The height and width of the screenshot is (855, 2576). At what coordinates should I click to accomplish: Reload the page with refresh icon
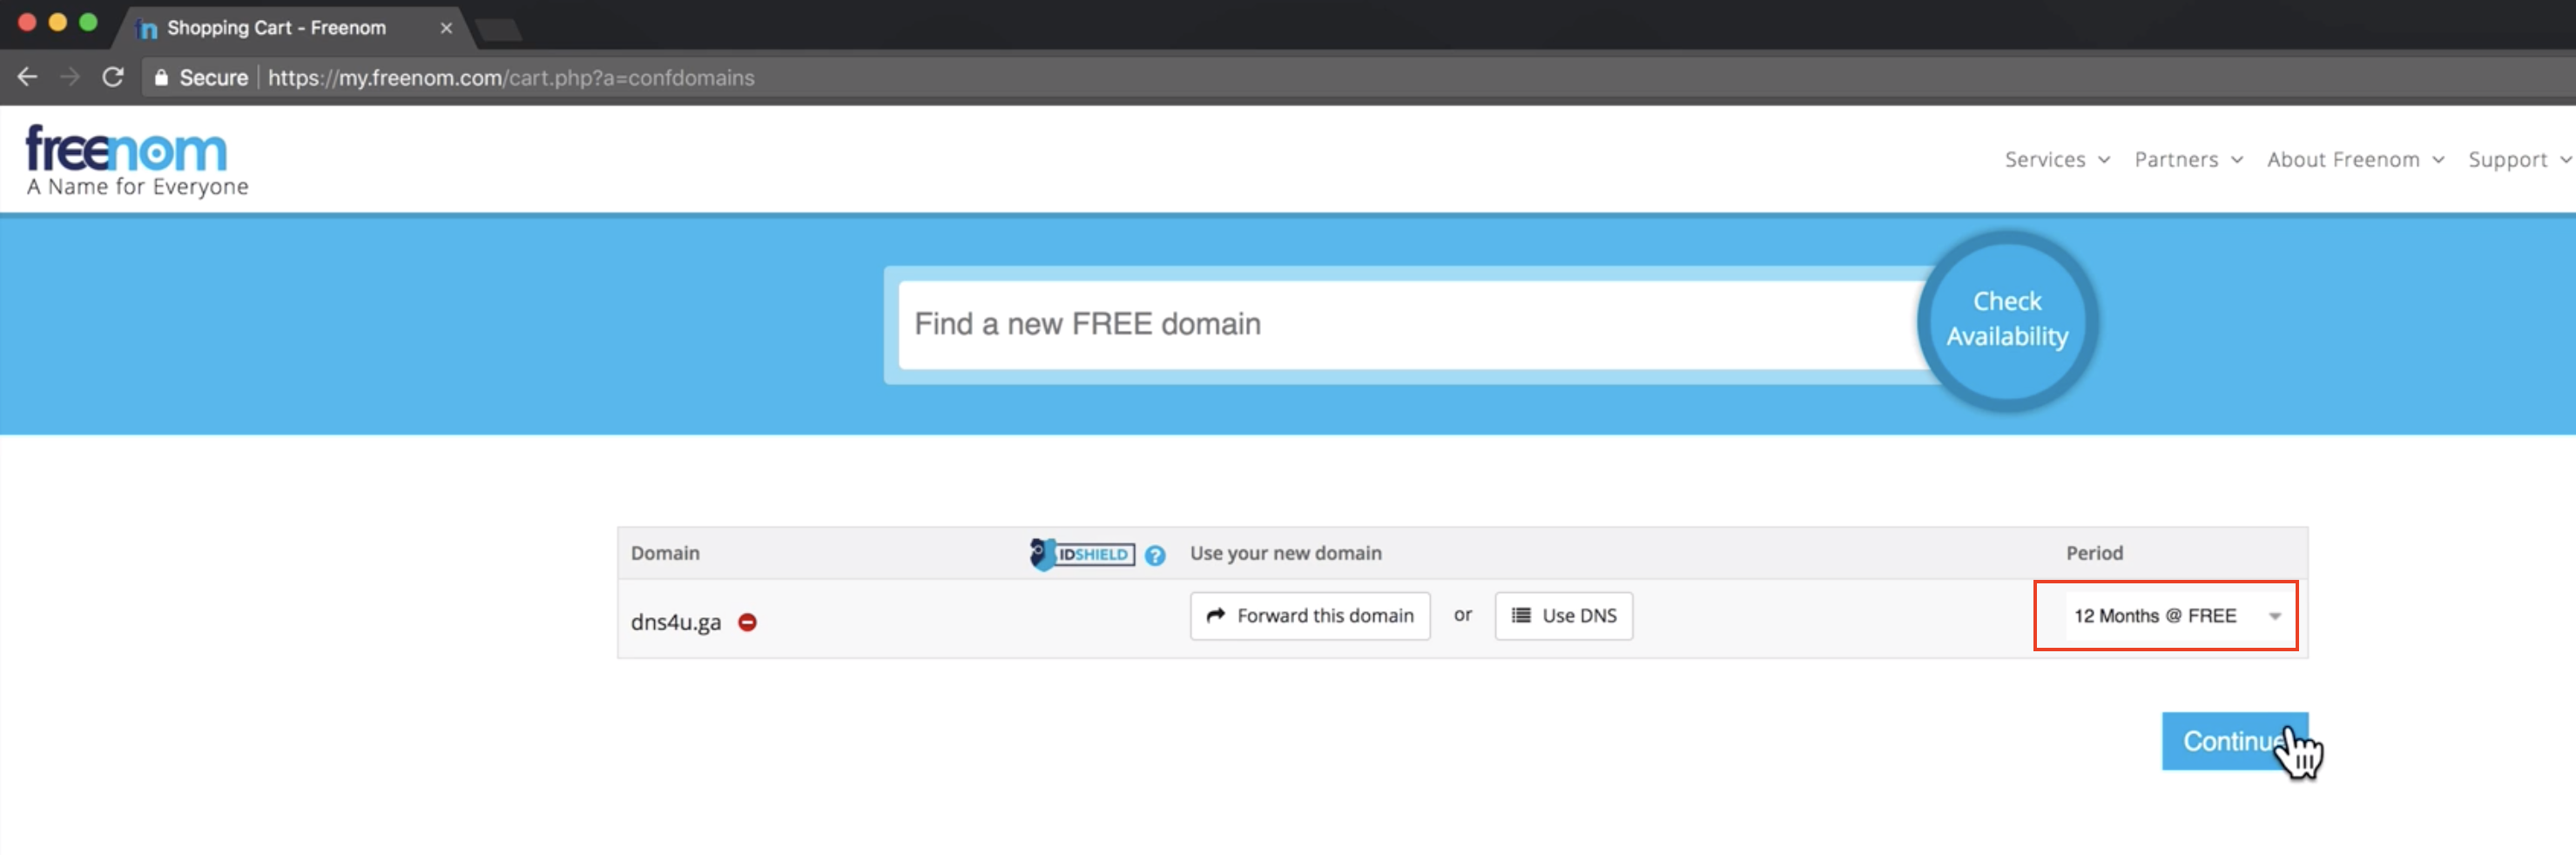[x=113, y=77]
